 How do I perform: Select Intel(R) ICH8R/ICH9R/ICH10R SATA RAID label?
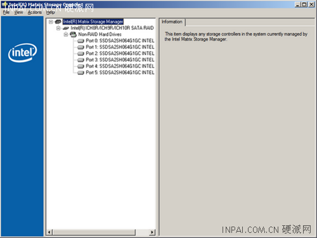coord(112,28)
